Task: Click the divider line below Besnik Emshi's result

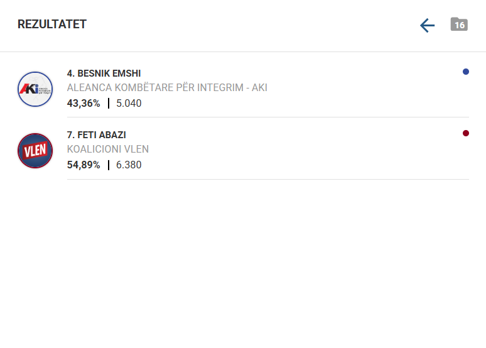Action: [x=267, y=117]
